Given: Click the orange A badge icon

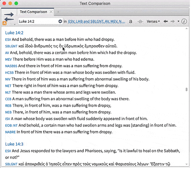Looking at the screenshot, I should (x=5, y=23).
